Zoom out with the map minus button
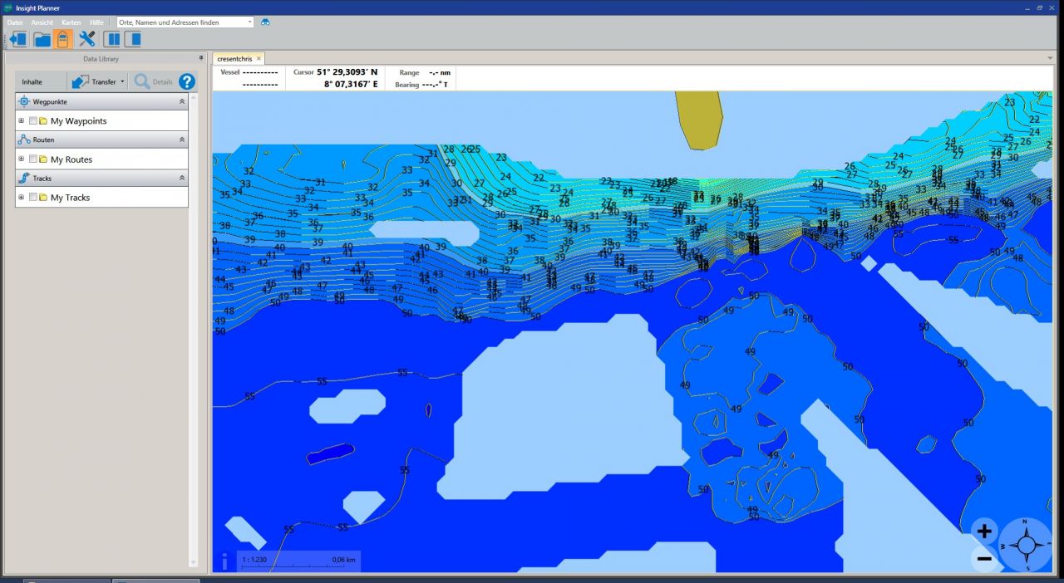Viewport: 1064px width, 583px height. click(x=984, y=559)
